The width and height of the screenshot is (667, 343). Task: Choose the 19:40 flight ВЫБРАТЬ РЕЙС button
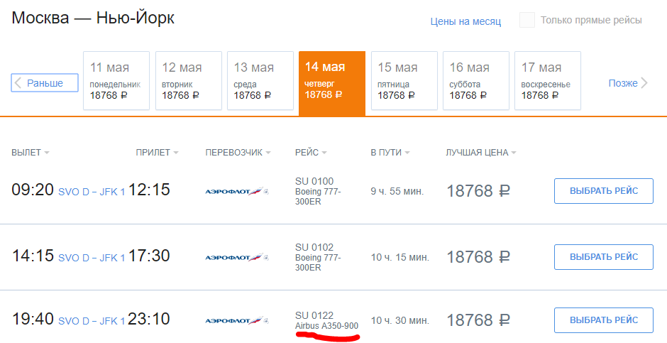[604, 320]
